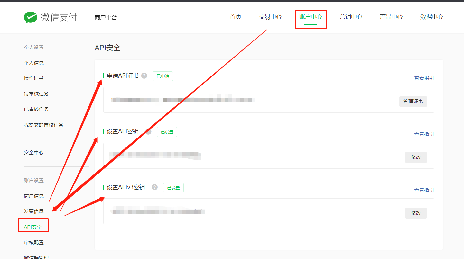
Task: Open the help tooltip icon for 设置APIv3密钥
Action: tap(154, 187)
